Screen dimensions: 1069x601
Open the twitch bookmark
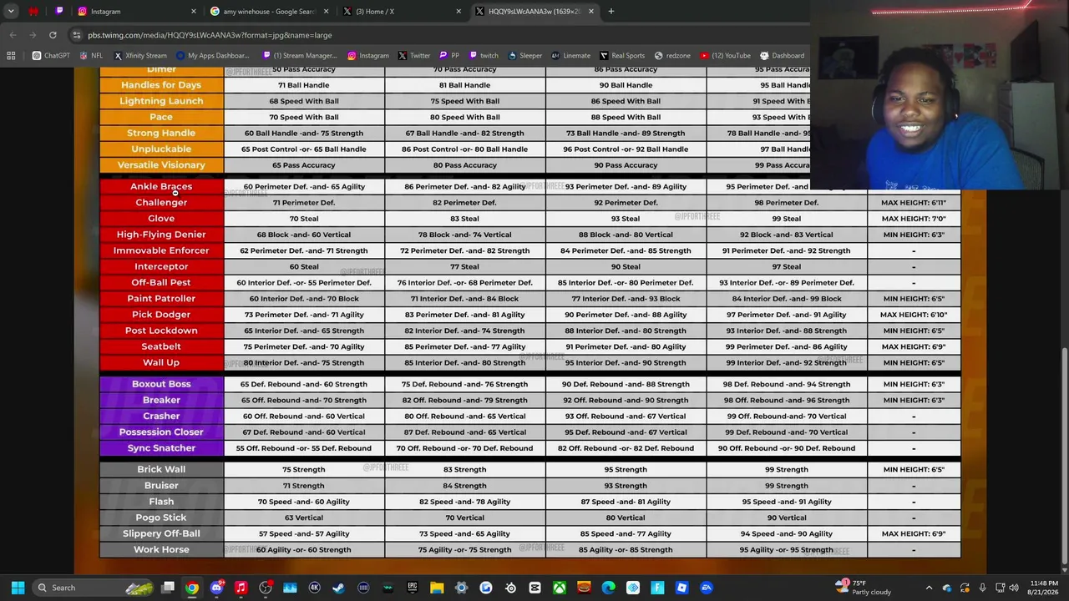pyautogui.click(x=484, y=56)
